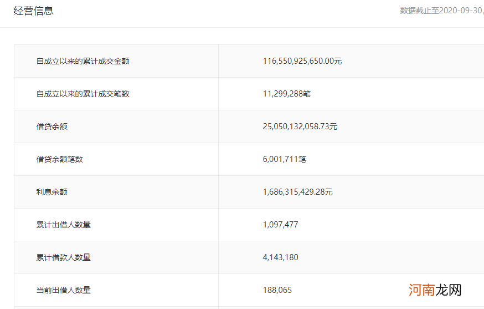Select the 借贷余额 row label

[52, 126]
